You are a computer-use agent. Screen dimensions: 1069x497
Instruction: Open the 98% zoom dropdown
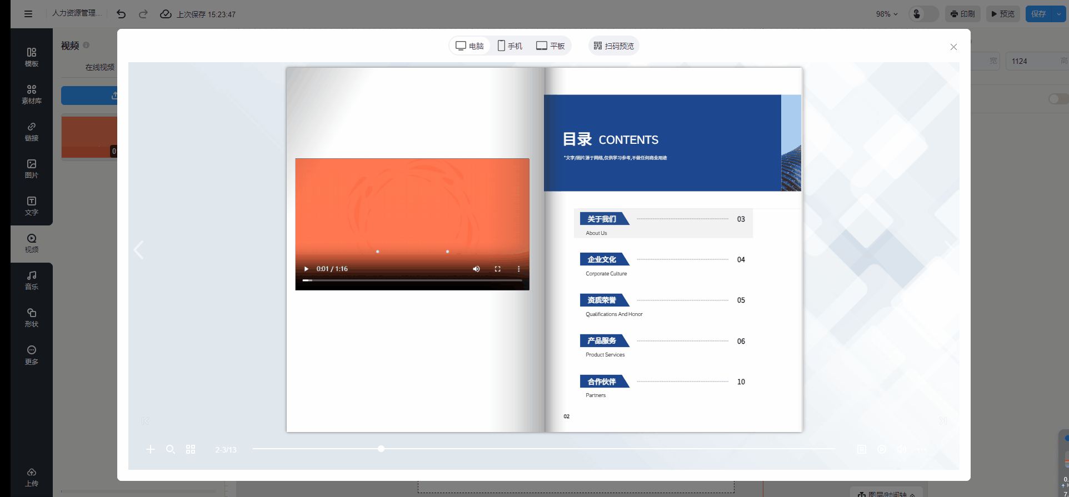point(887,14)
